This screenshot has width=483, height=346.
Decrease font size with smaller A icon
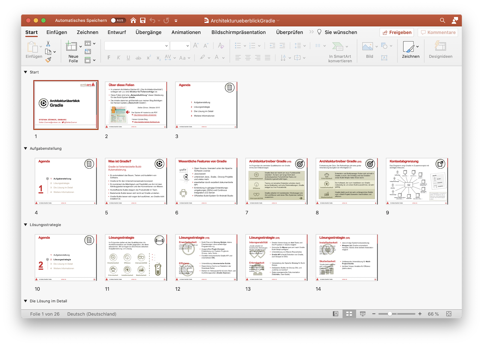point(206,45)
